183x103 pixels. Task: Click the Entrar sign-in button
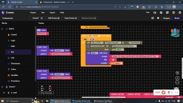pos(171,7)
